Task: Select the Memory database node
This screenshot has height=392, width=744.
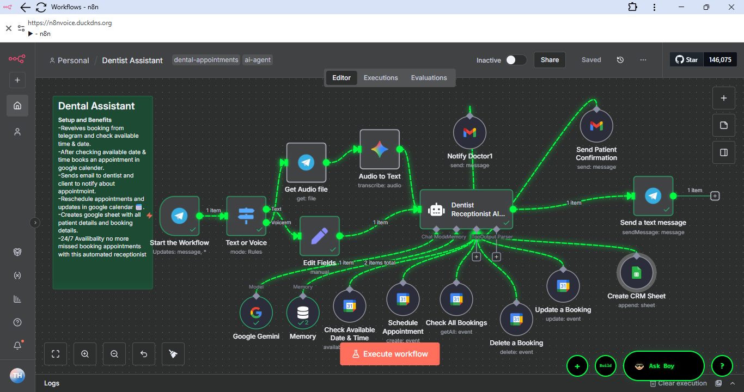Action: click(x=303, y=313)
